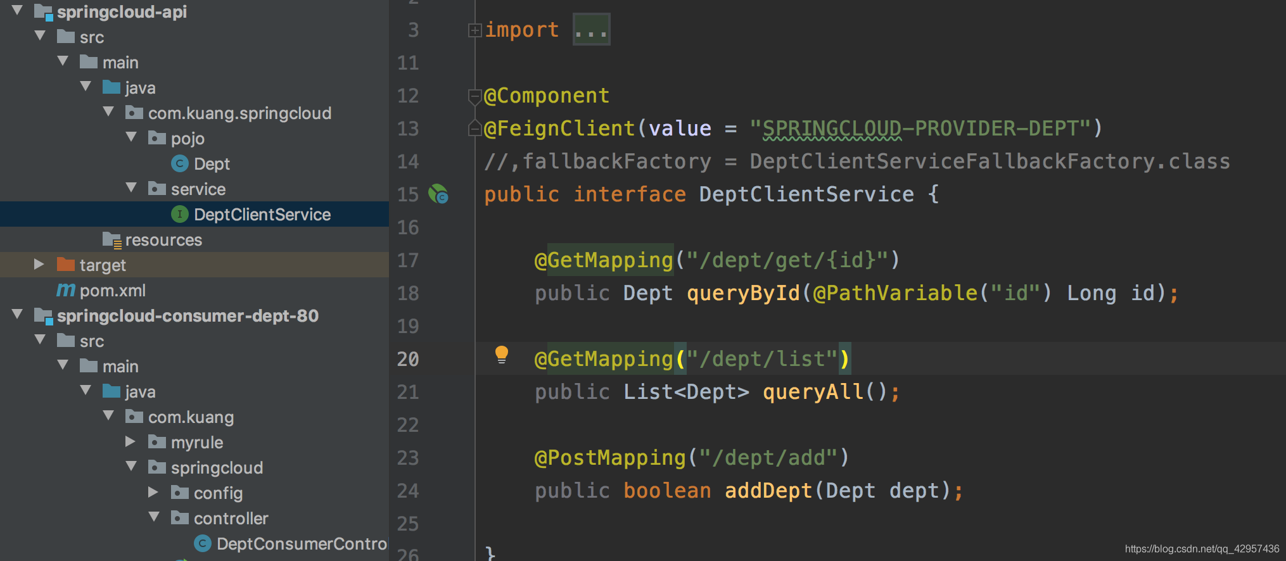Click the @Component annotation
1286x561 pixels.
(x=546, y=96)
